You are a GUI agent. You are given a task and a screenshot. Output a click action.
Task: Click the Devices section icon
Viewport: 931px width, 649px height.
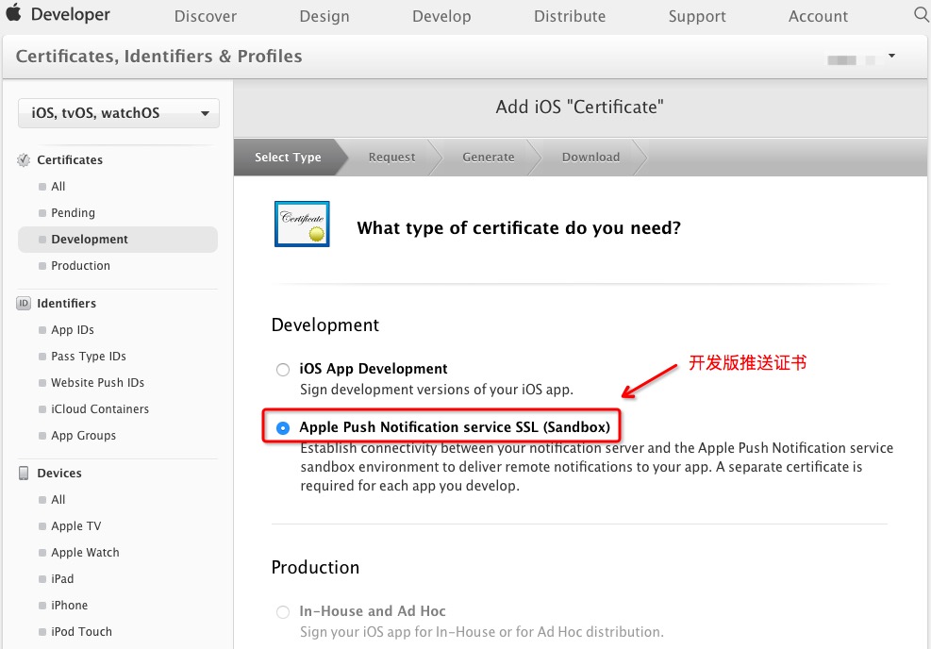tap(24, 474)
